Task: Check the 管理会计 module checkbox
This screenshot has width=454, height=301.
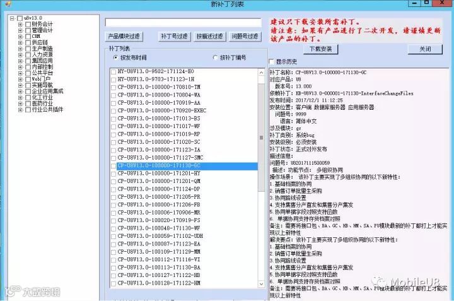Action: click(x=28, y=30)
